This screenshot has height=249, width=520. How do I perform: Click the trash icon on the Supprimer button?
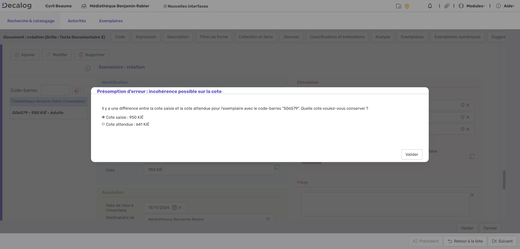(x=81, y=55)
